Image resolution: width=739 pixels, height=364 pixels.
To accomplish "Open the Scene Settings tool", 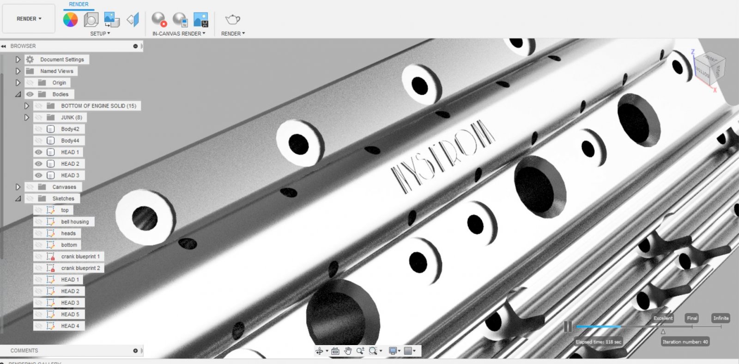I will pyautogui.click(x=91, y=19).
